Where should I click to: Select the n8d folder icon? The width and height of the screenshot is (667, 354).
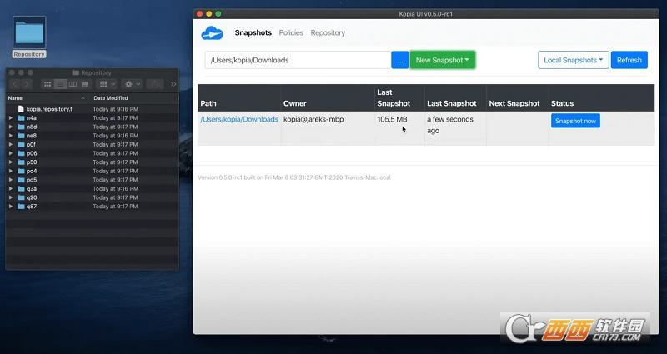point(21,127)
